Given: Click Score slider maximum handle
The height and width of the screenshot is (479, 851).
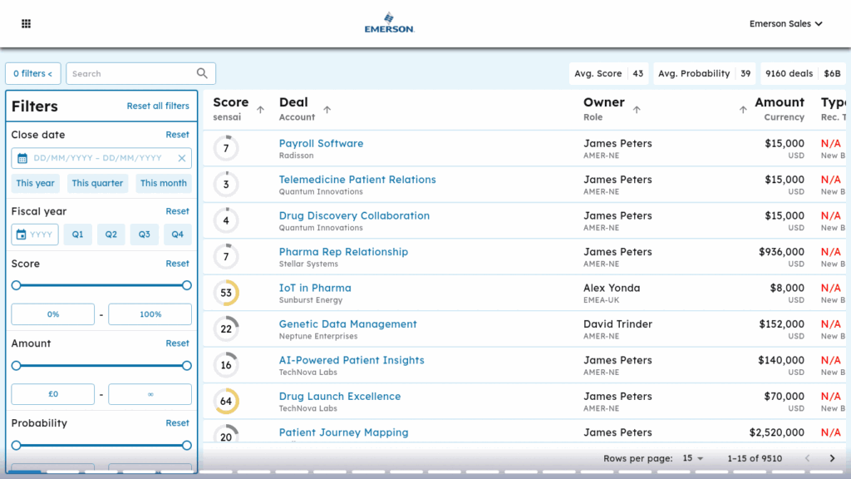Looking at the screenshot, I should pyautogui.click(x=187, y=286).
